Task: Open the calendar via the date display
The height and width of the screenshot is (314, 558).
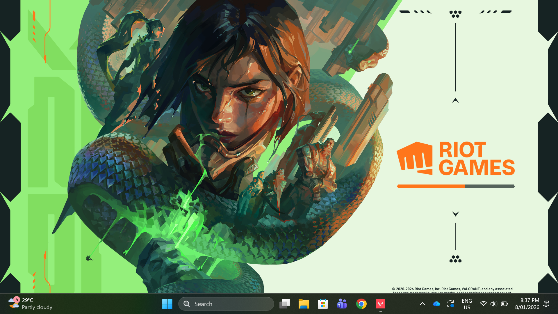Action: coord(527,304)
